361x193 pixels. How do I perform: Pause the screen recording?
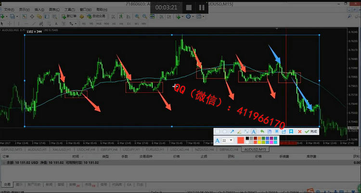tap(202, 7)
